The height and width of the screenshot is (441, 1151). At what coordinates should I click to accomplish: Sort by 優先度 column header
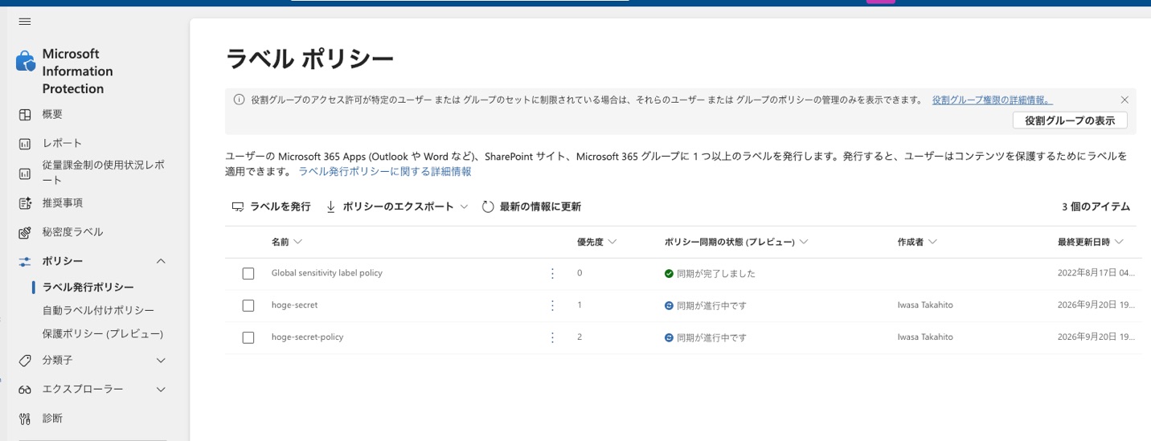[597, 242]
